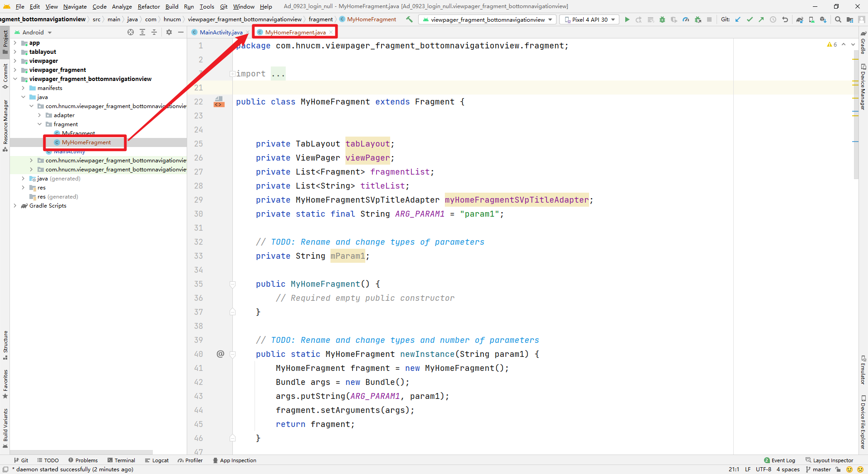Click the Git Push arrow icon
Screen dimensions: 868x474
(761, 19)
